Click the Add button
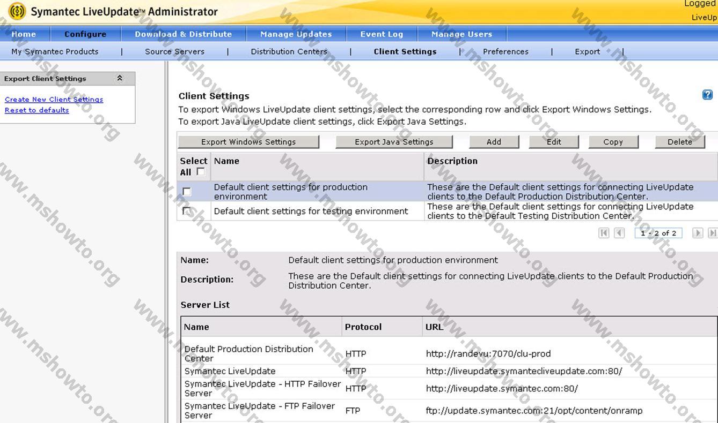Image resolution: width=718 pixels, height=423 pixels. click(494, 142)
